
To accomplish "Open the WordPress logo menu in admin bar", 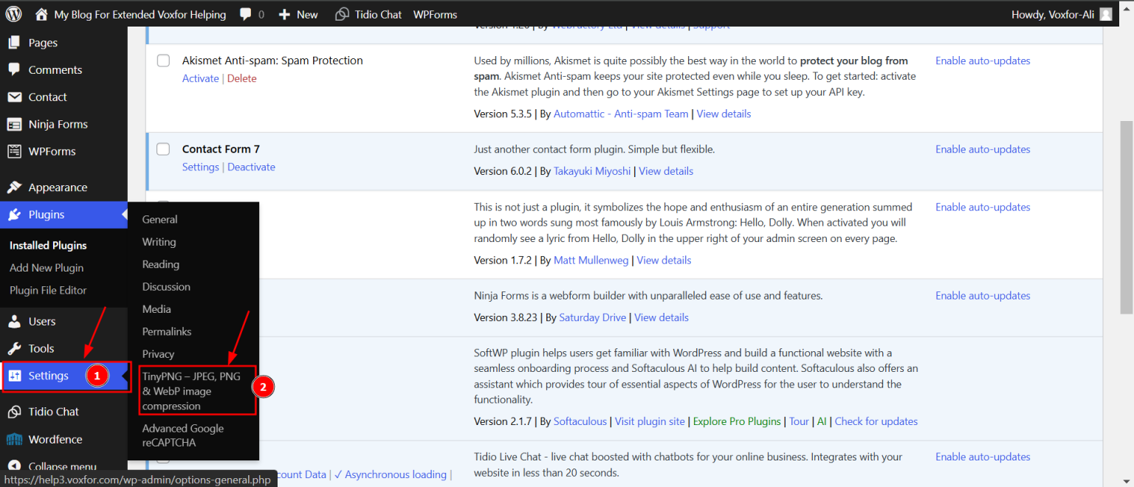I will coord(13,13).
